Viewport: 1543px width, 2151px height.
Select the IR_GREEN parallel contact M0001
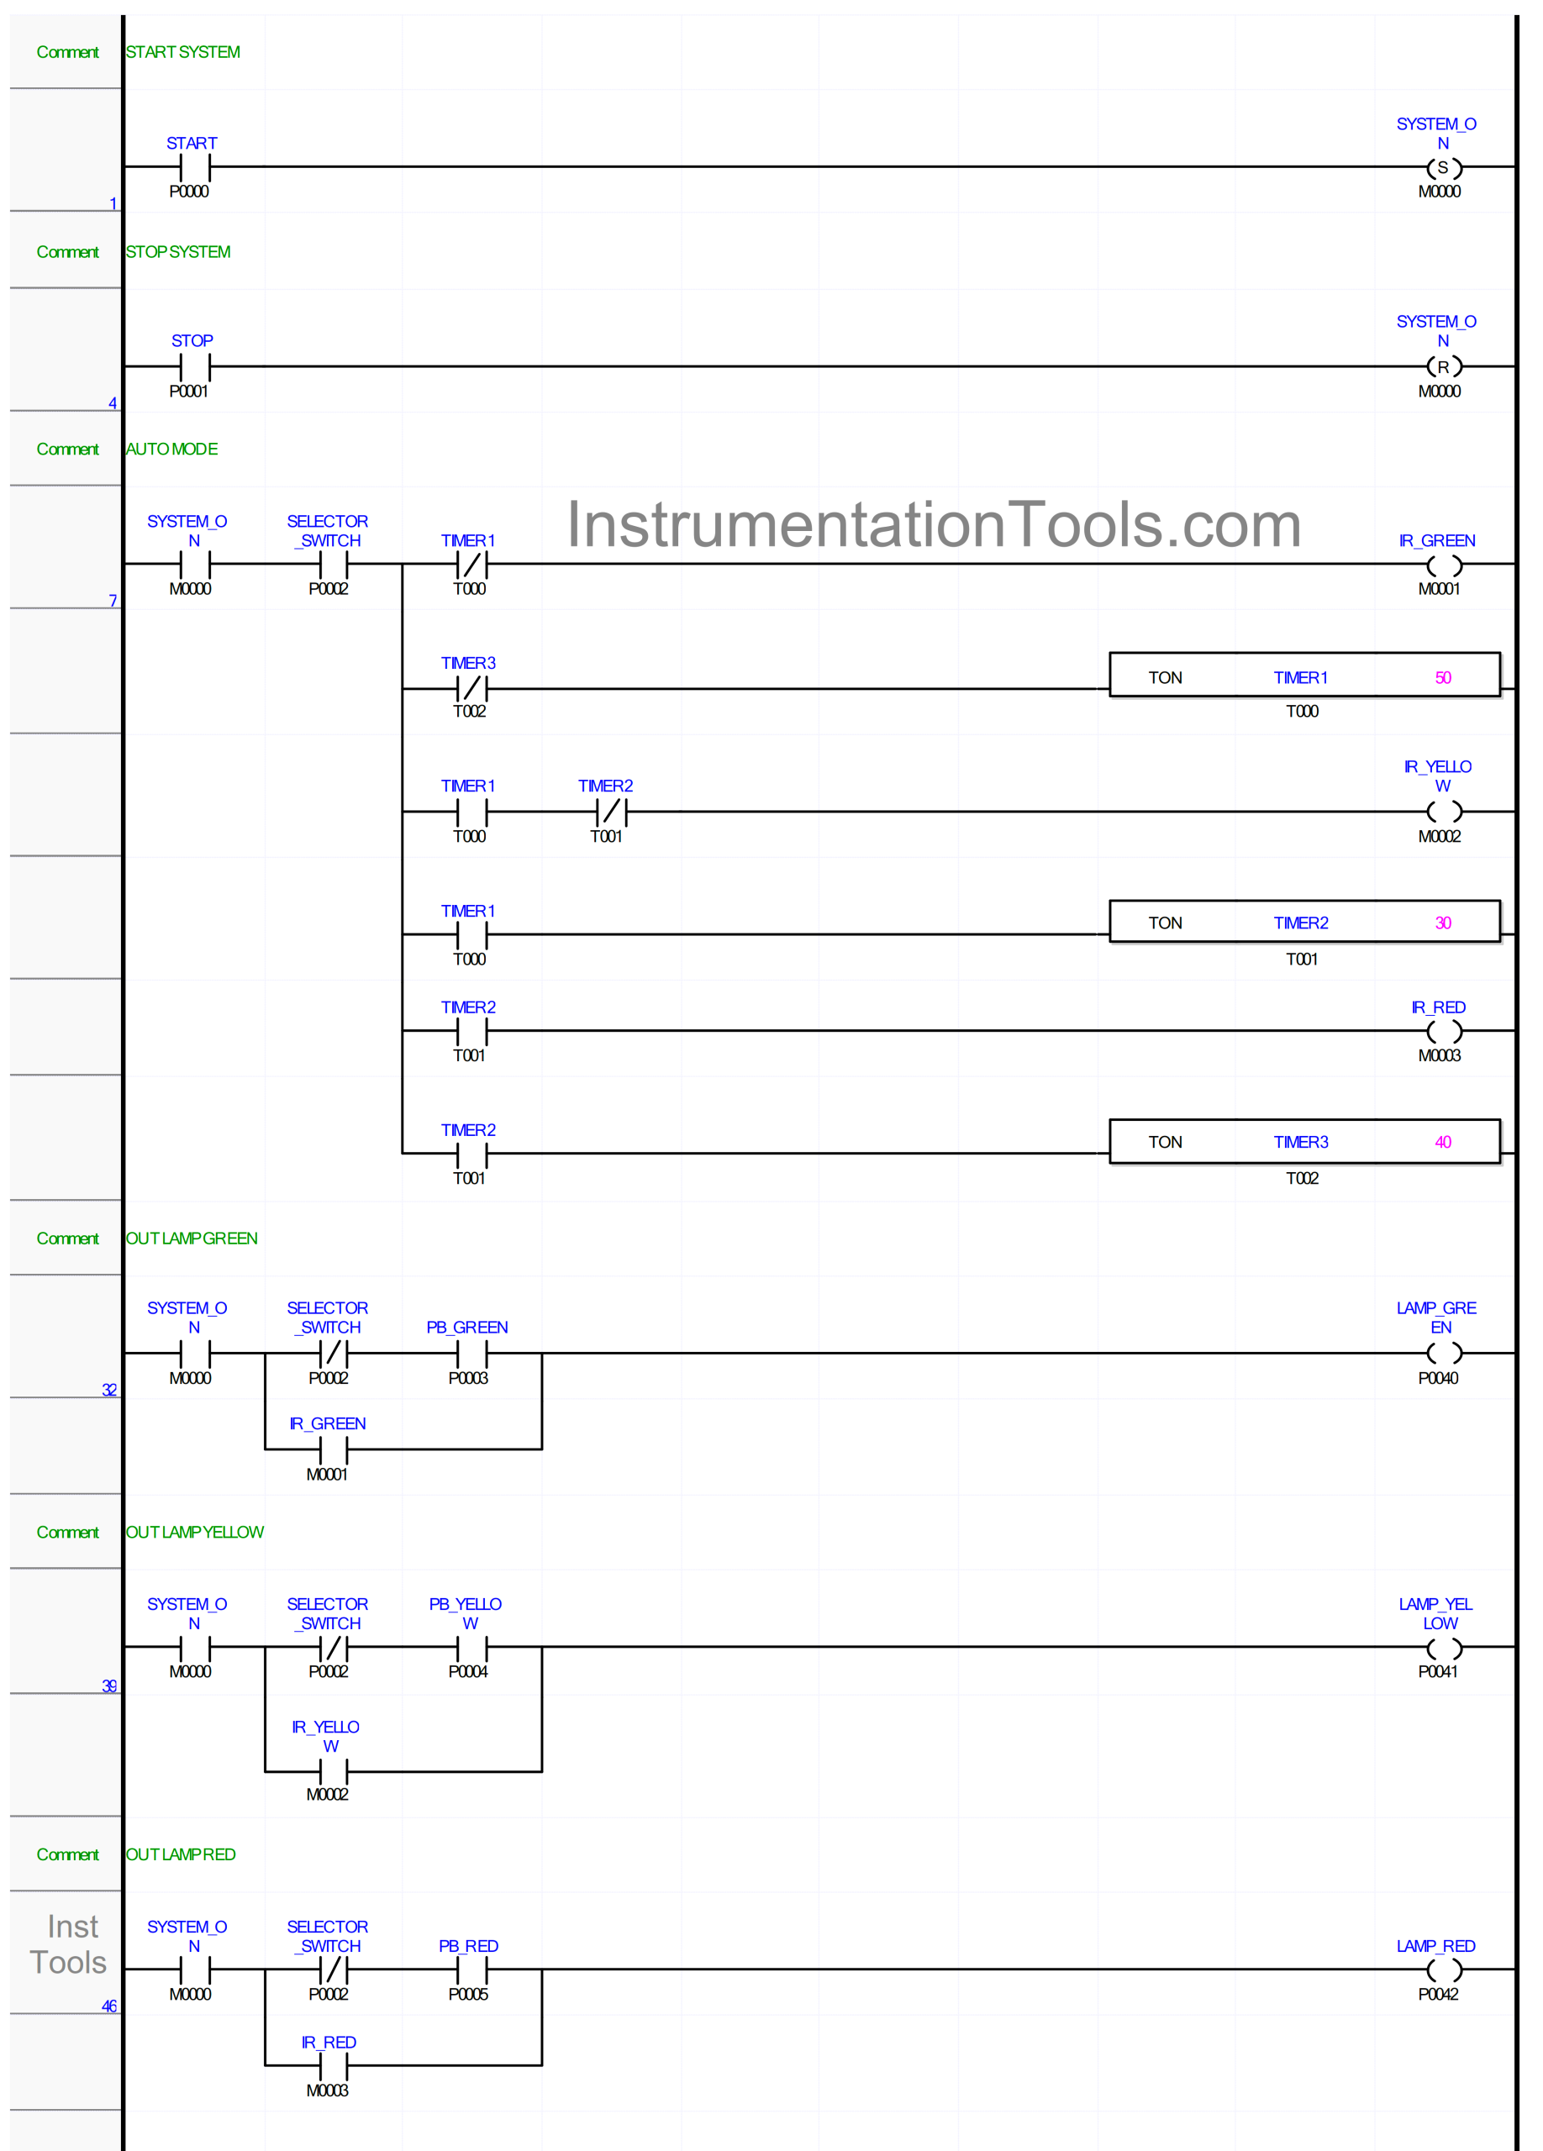pos(334,1450)
